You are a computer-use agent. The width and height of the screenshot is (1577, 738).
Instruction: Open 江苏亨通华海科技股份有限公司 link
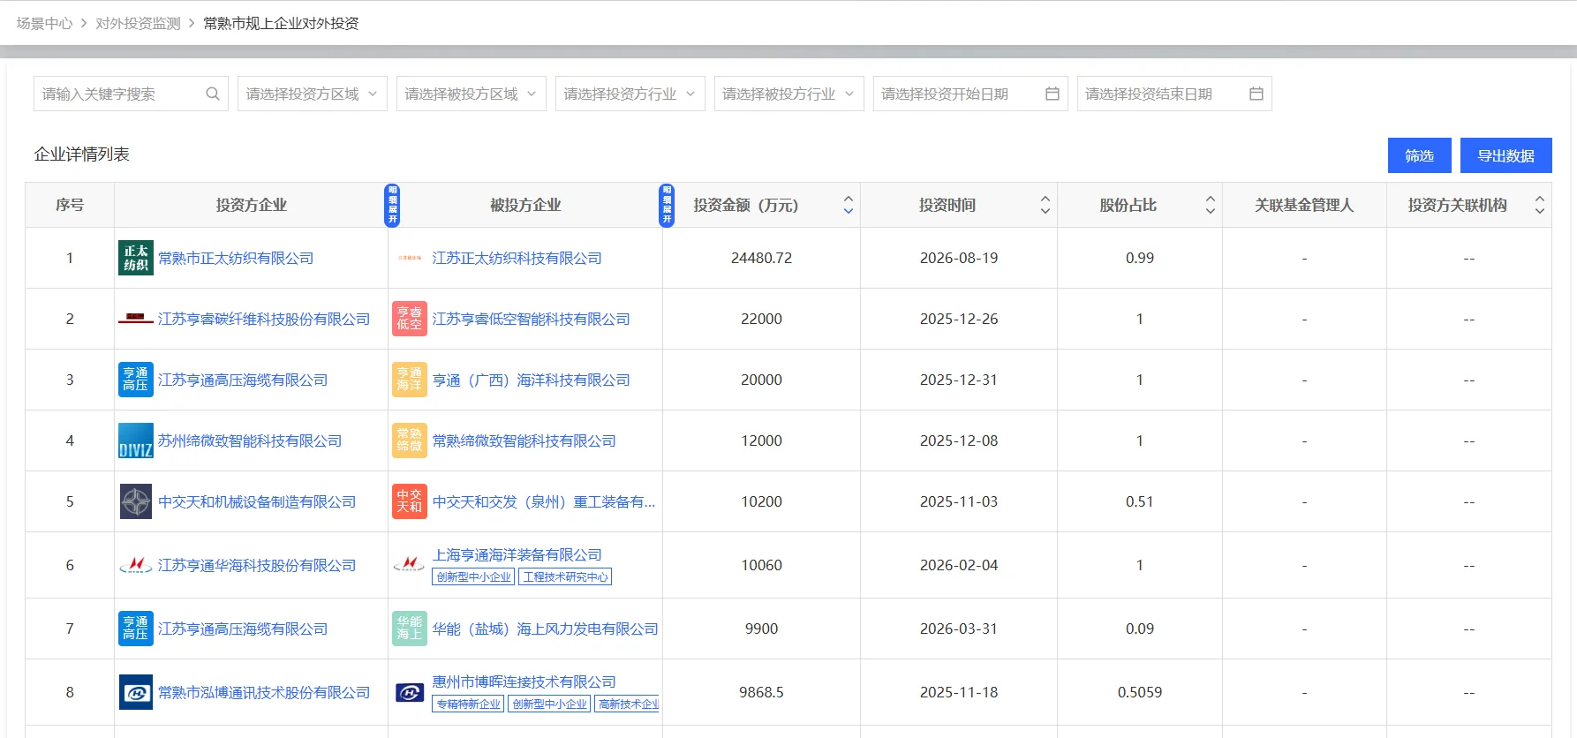257,565
